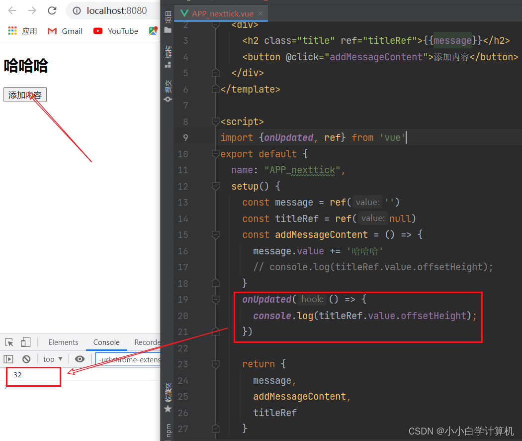Show the console sidebar

tap(8, 359)
